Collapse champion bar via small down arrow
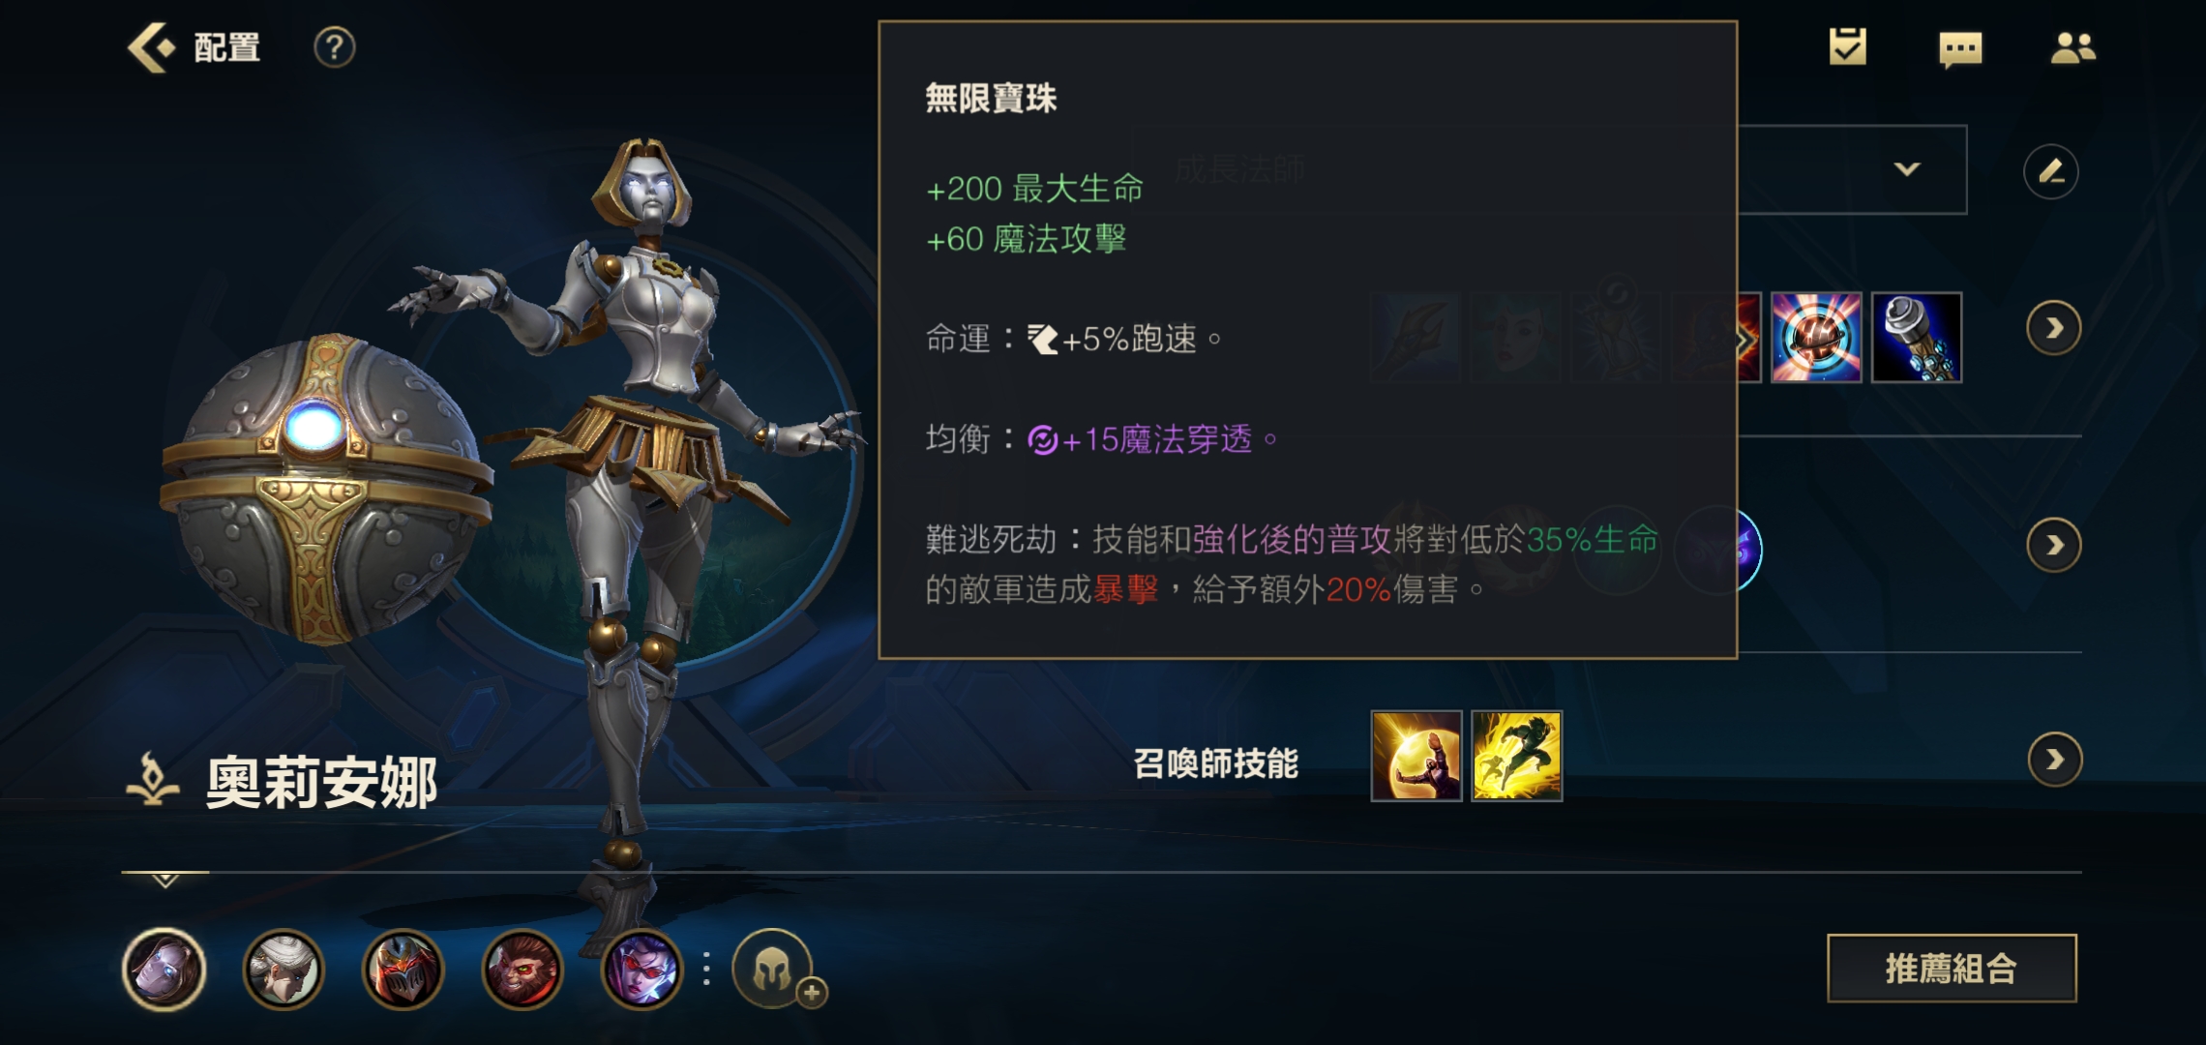Image resolution: width=2206 pixels, height=1045 pixels. point(165,881)
